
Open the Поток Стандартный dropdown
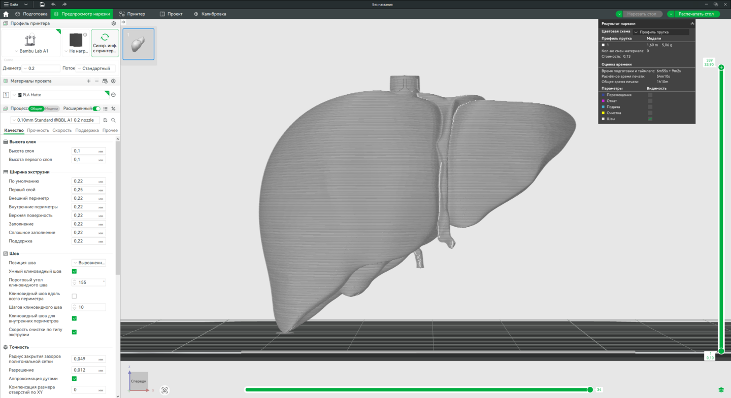point(96,68)
